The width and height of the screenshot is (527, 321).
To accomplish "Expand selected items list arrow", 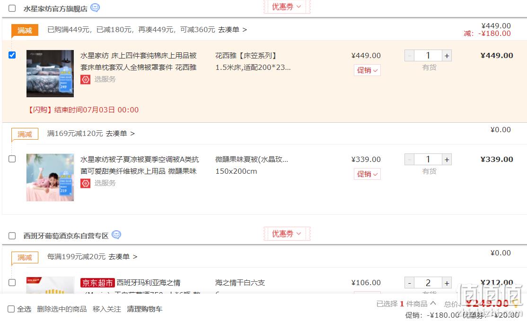I will click(x=433, y=303).
